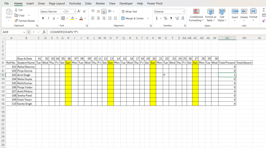The width and height of the screenshot is (266, 148).
Task: Click the Copy icon
Action: point(16,15)
